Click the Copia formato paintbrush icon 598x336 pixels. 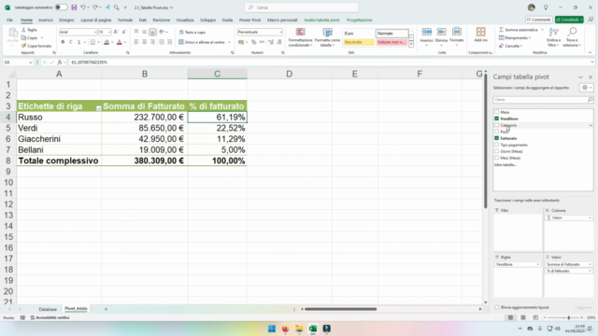23,46
